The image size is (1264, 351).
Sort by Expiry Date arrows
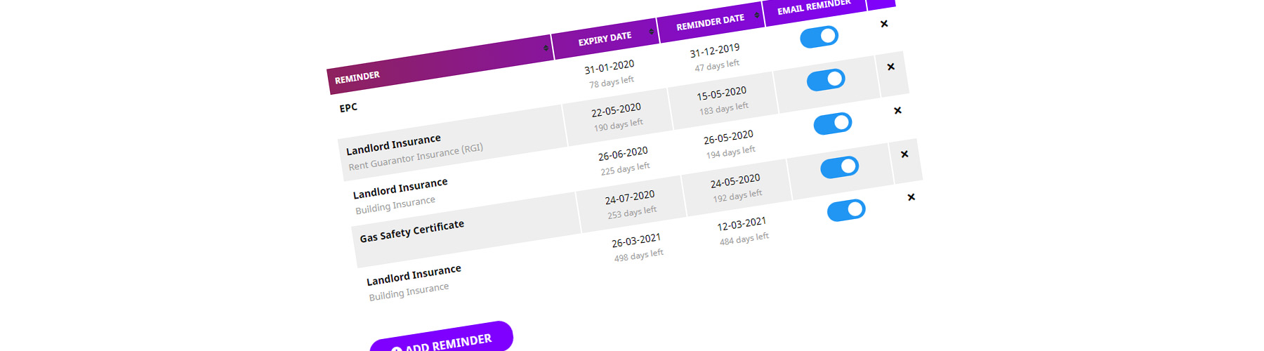[651, 32]
